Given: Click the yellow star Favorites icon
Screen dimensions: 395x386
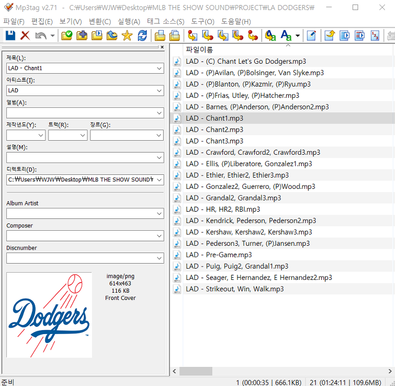Looking at the screenshot, I should pyautogui.click(x=127, y=36).
